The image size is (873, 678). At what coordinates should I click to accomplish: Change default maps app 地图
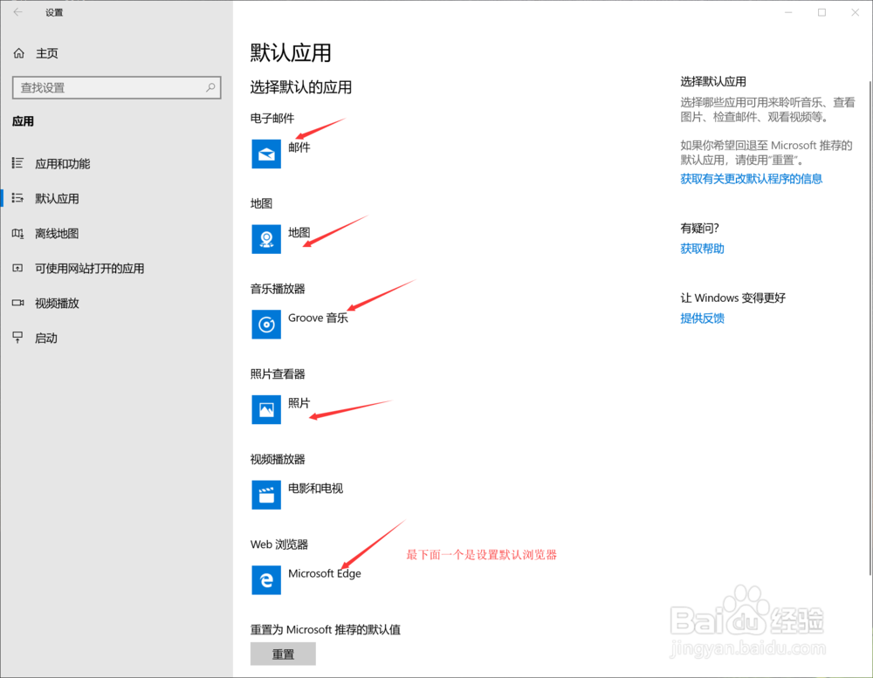tap(299, 233)
